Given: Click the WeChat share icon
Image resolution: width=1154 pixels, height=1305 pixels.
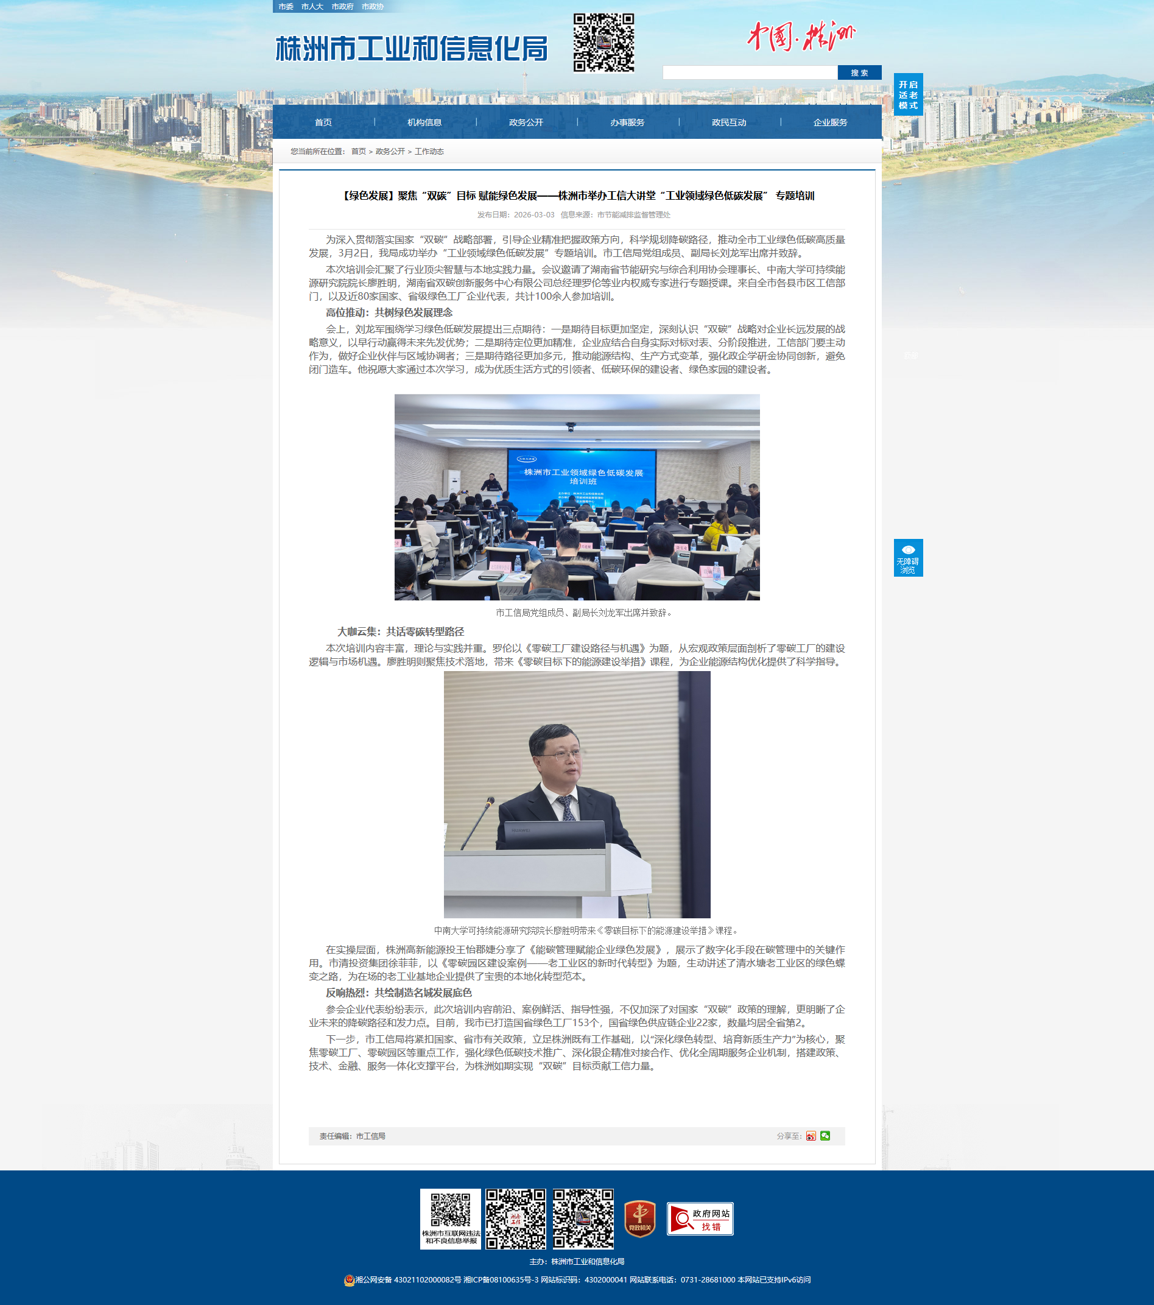Looking at the screenshot, I should [825, 1136].
